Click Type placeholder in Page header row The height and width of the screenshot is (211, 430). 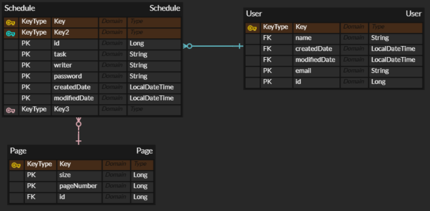[142, 165]
